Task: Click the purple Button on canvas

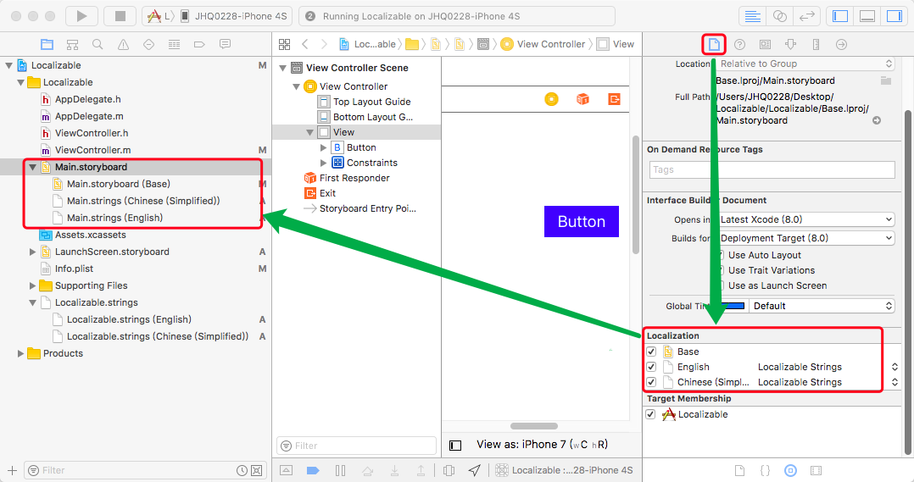Action: 581,222
